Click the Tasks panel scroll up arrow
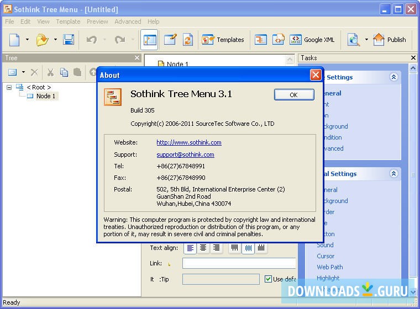Image resolution: width=420 pixels, height=309 pixels. click(413, 68)
